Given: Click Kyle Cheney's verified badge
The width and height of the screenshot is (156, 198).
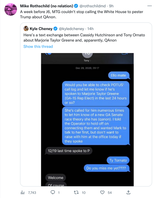Looking at the screenshot, I should click(x=55, y=29).
